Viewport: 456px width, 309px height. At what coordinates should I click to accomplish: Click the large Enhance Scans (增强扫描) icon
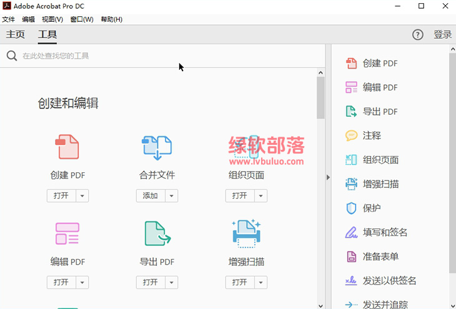246,233
